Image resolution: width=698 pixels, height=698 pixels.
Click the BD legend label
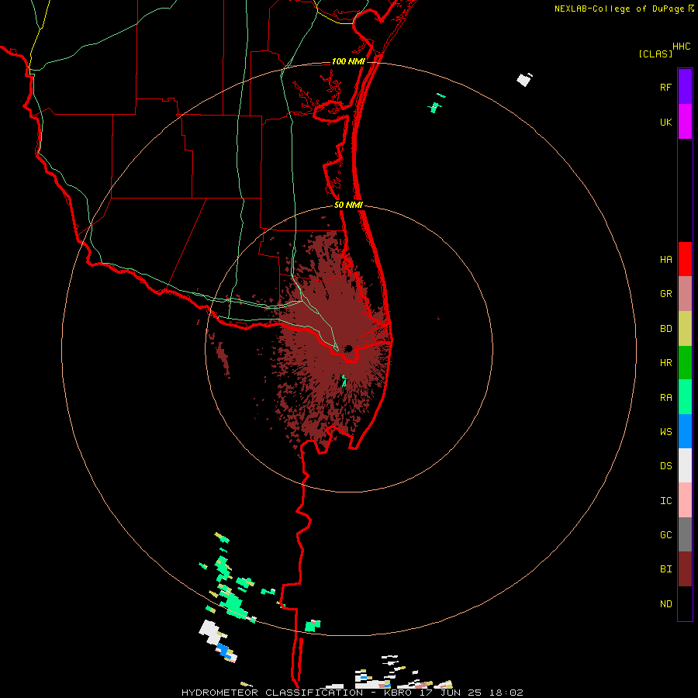point(665,329)
